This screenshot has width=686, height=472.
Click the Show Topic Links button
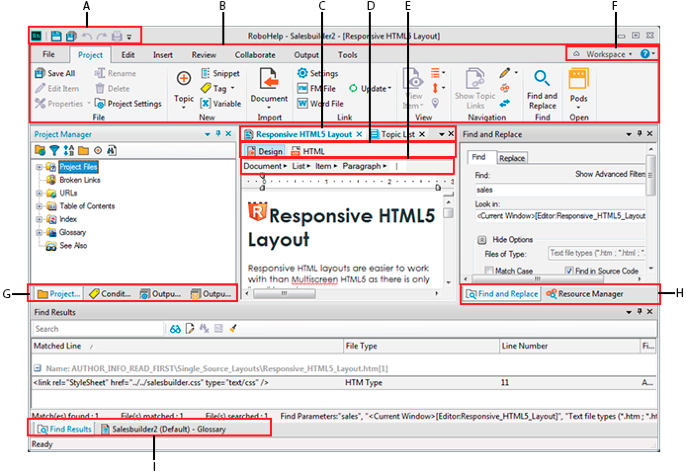[475, 89]
